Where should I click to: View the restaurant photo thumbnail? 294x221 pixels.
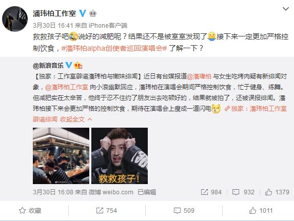[x=61, y=156]
